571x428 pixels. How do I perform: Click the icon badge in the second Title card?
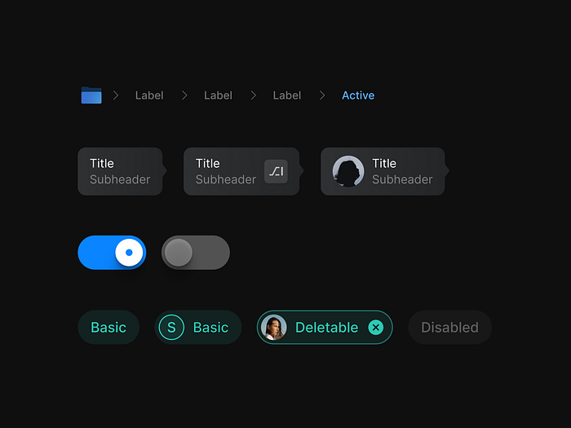coord(277,171)
